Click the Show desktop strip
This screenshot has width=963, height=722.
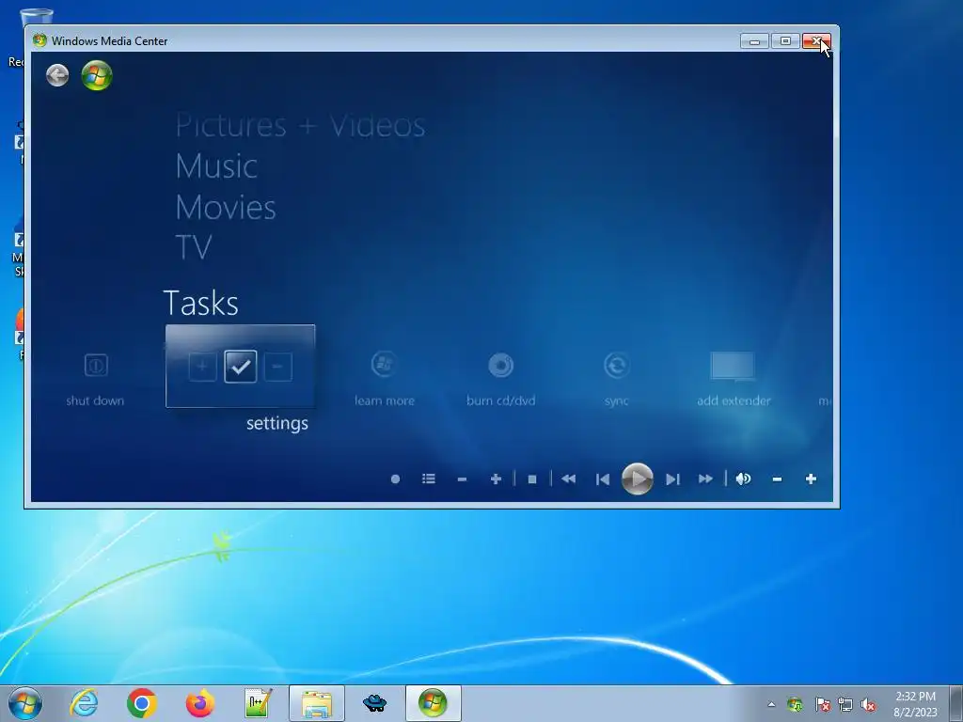coord(956,703)
